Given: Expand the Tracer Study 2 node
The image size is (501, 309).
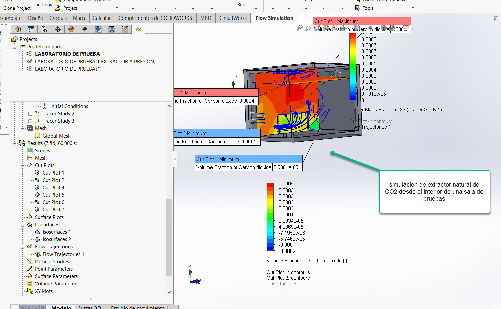Looking at the screenshot, I should [30, 114].
